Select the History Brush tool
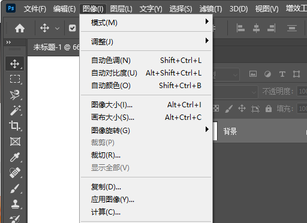 pos(15,219)
